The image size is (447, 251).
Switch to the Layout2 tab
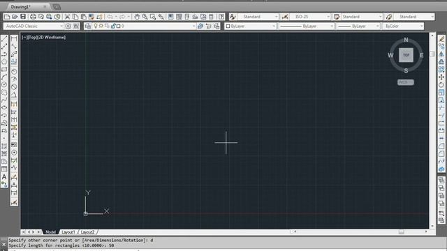[87, 232]
